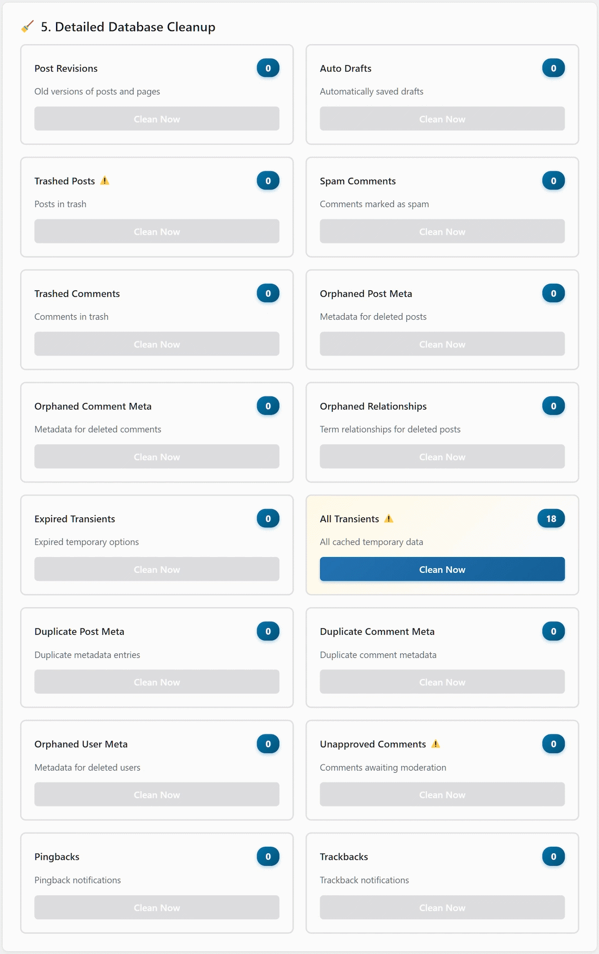This screenshot has height=954, width=599.
Task: Click Clean Now under Duplicate Post Meta
Action: pyautogui.click(x=157, y=682)
